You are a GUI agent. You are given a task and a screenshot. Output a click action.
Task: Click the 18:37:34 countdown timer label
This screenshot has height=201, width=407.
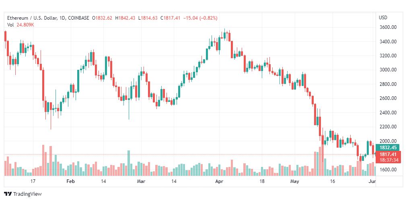[388, 160]
